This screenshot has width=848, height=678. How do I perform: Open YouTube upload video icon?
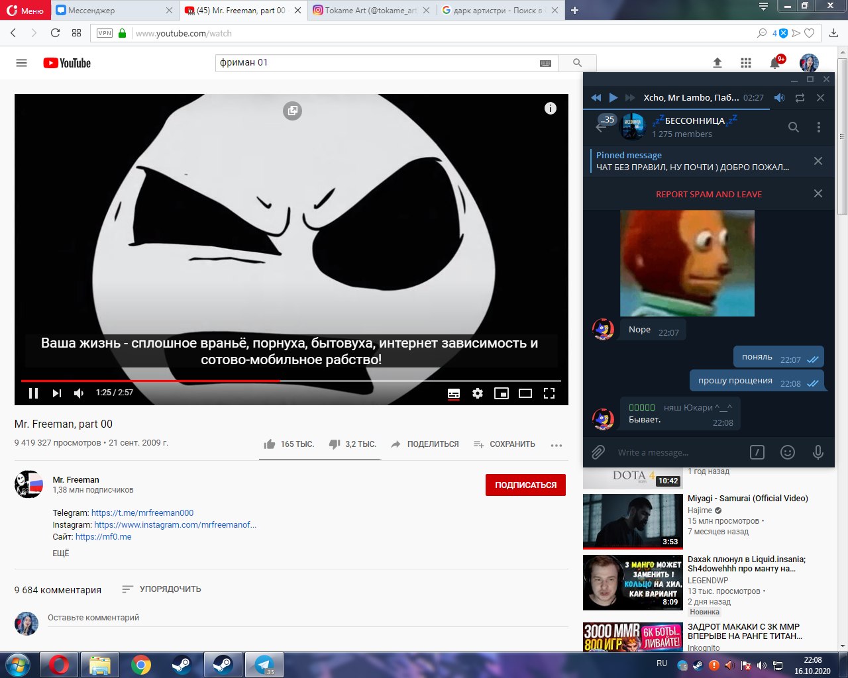(717, 63)
